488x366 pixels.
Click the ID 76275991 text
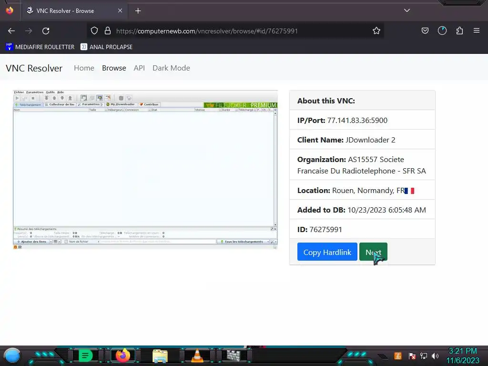[320, 230]
